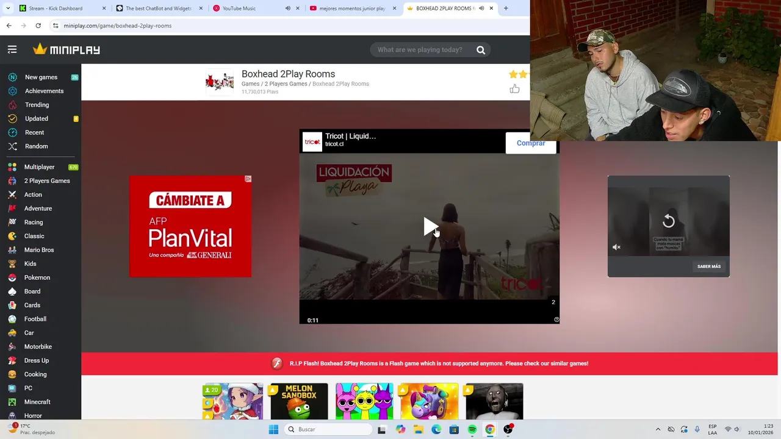Open the Sprunki colorful characters thumbnail

(x=364, y=401)
